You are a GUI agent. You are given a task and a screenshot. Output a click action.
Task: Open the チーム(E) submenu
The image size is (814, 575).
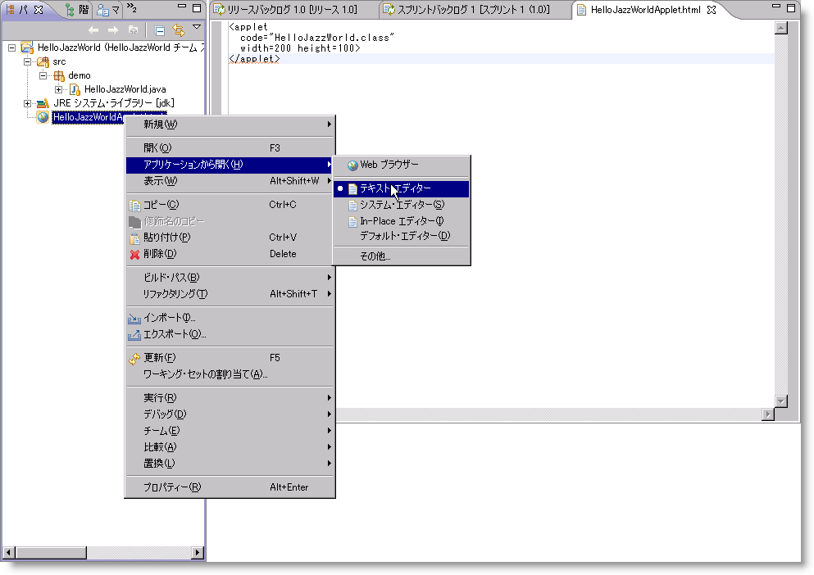click(230, 431)
